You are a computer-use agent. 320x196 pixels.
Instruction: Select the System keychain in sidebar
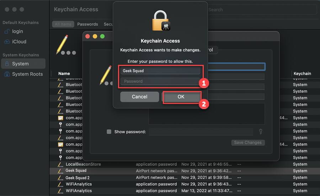click(23, 64)
